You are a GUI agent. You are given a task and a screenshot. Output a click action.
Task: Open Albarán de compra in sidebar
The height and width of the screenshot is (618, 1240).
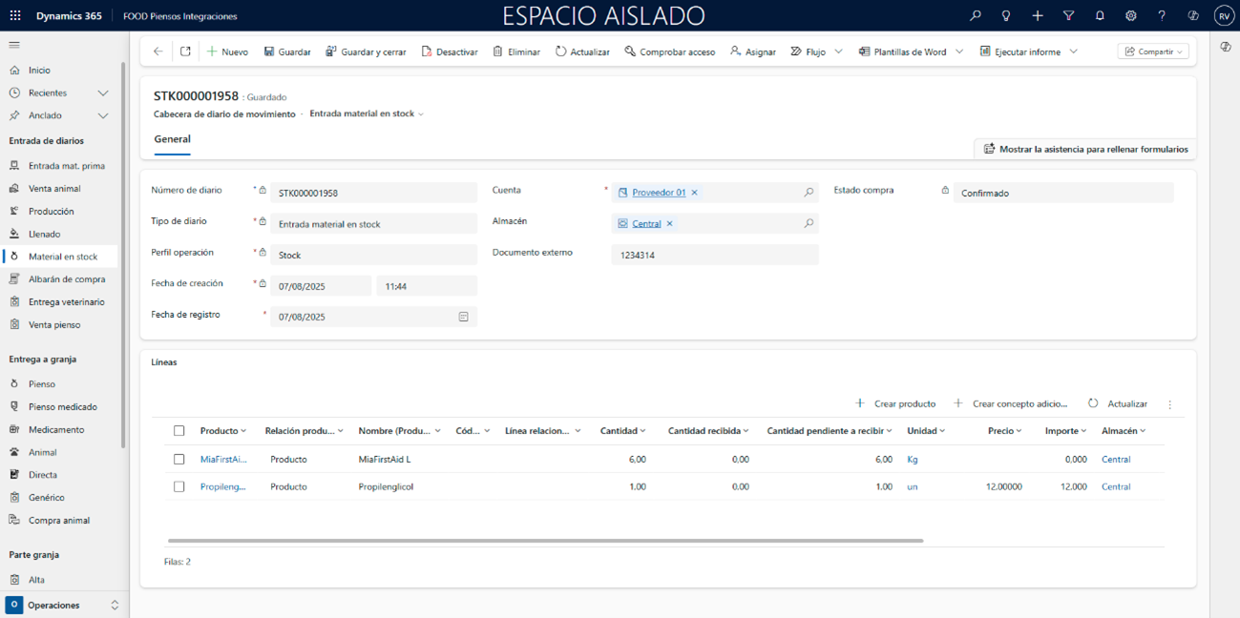[67, 279]
